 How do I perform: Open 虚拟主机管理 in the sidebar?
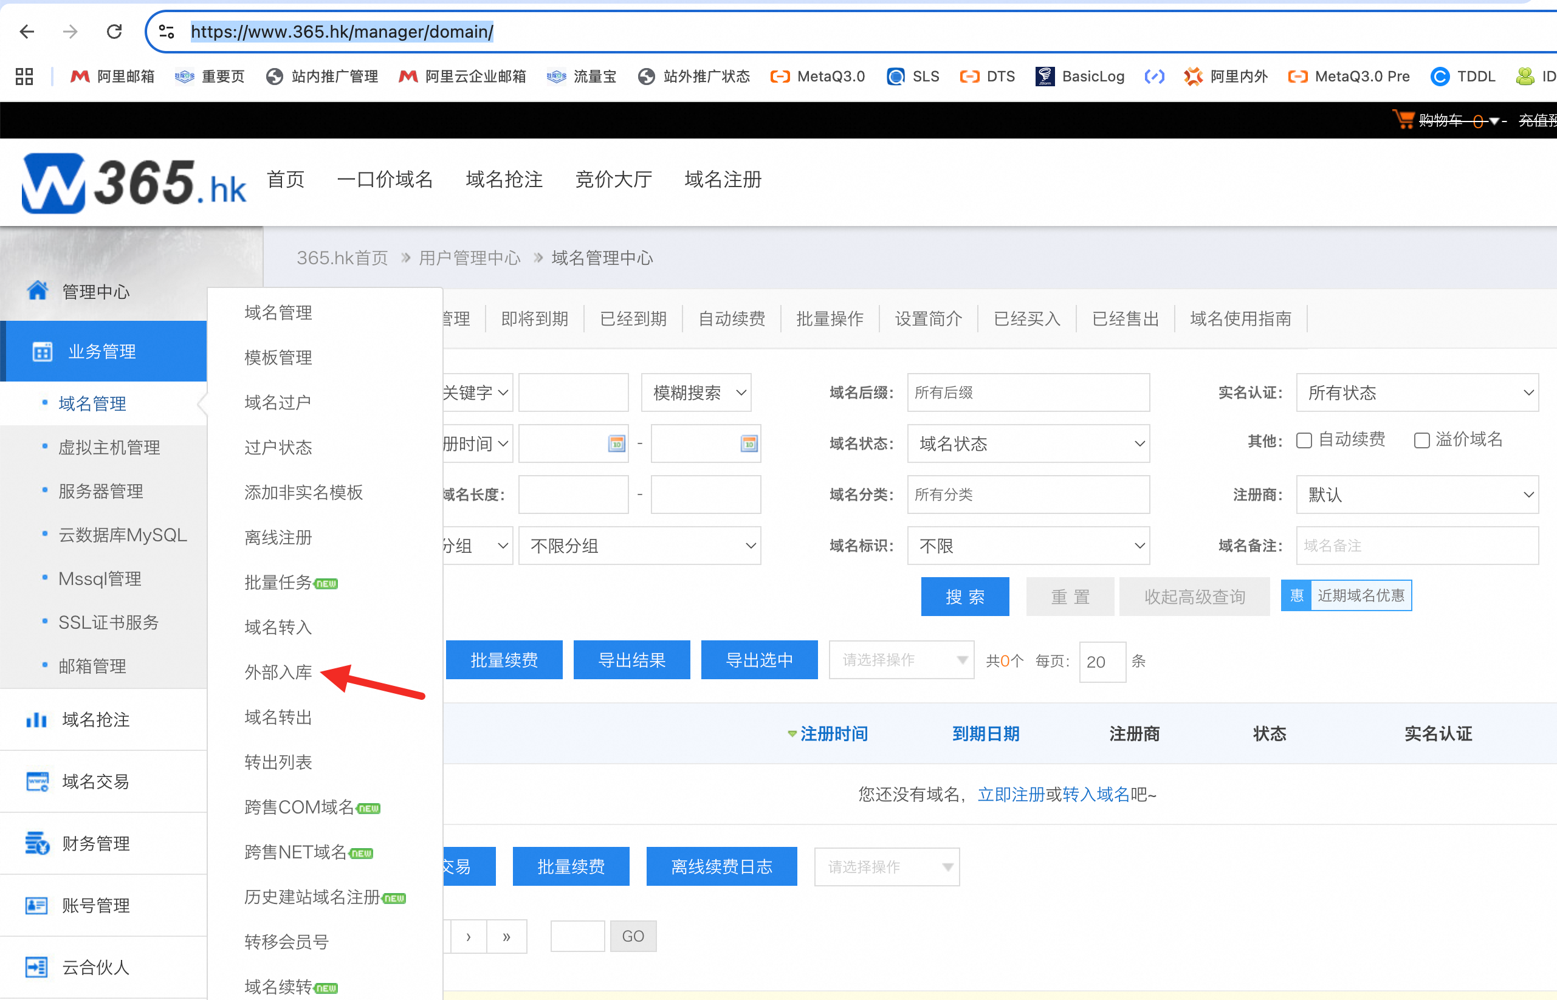tap(109, 447)
